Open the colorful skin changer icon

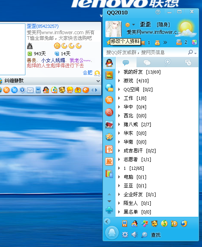[x=194, y=43]
